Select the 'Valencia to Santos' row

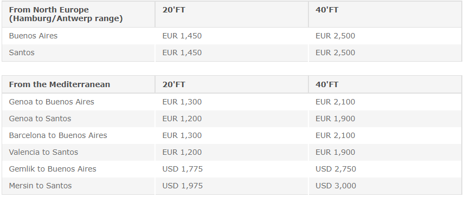(231, 152)
